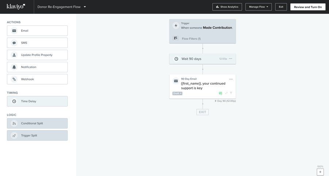
Task: Select the Conditional Split block
Action: (x=37, y=123)
